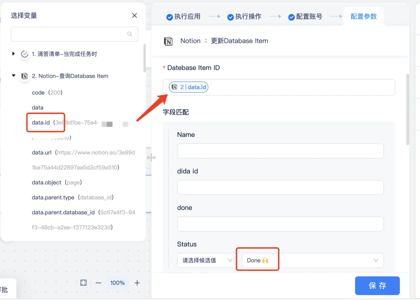Click the 滴答清单 app icon

tap(24, 54)
